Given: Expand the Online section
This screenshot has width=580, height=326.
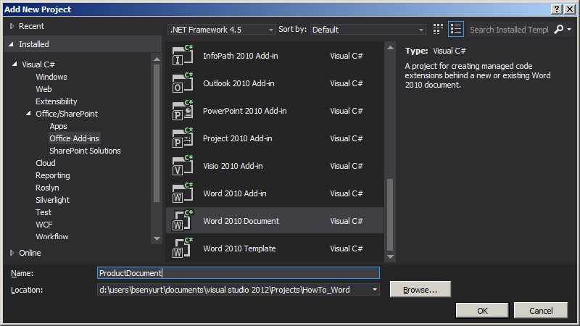Looking at the screenshot, I should [x=12, y=253].
